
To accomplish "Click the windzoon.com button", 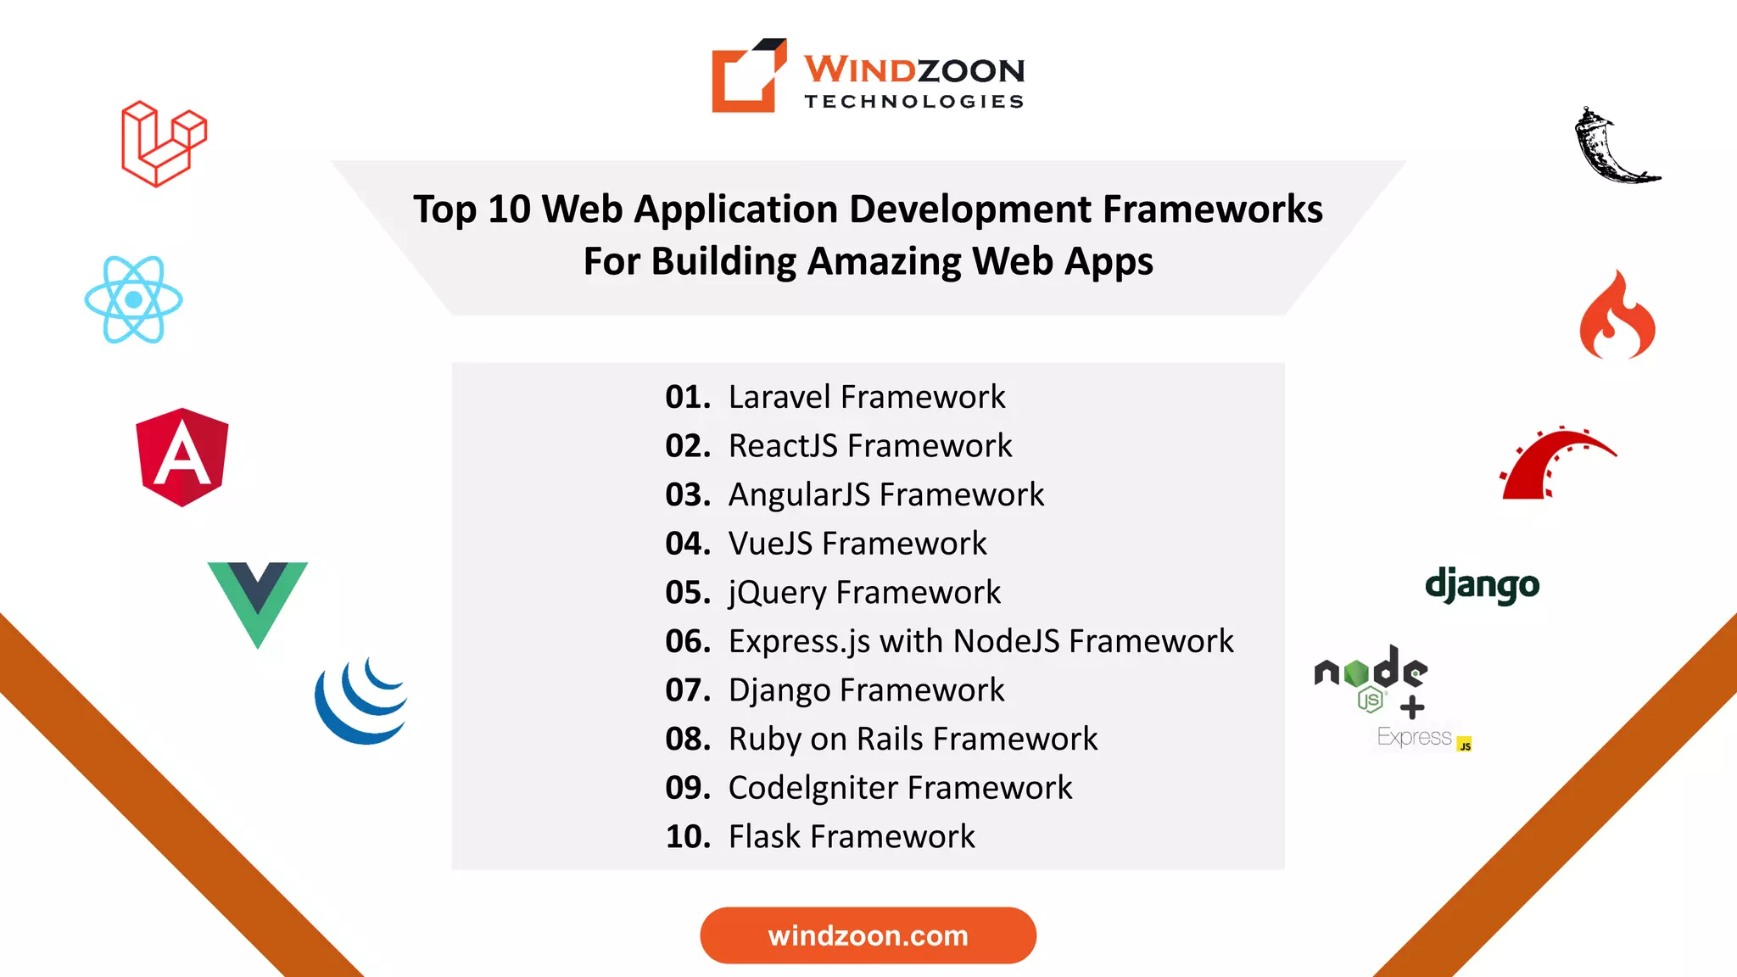I will click(868, 935).
